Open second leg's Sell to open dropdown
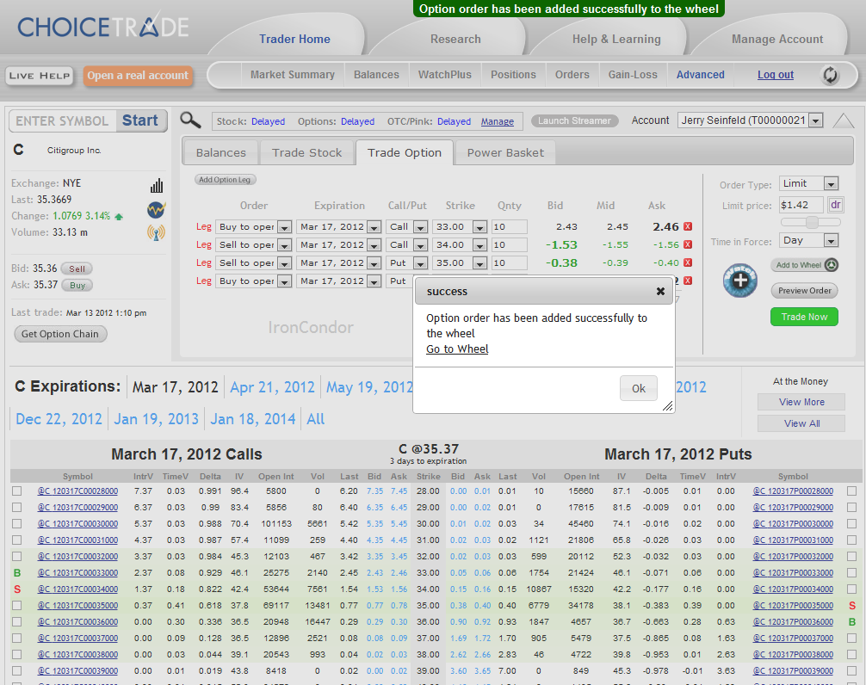This screenshot has width=866, height=685. click(253, 245)
